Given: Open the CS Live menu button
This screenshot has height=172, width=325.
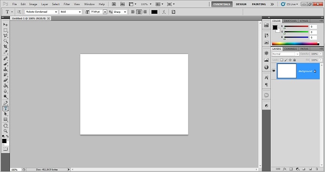Looking at the screenshot, I should (290, 4).
